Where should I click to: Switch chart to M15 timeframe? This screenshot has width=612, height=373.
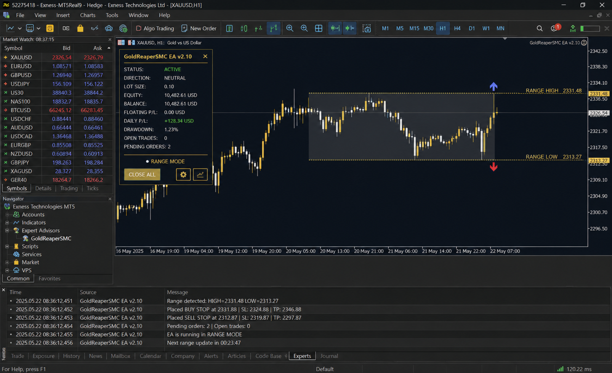pos(414,28)
